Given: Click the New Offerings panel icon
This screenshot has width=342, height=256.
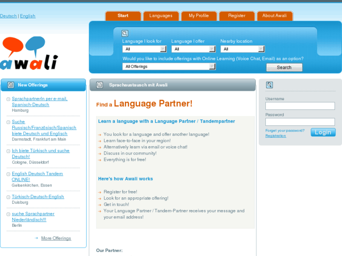Looking at the screenshot, I should coord(11,85).
